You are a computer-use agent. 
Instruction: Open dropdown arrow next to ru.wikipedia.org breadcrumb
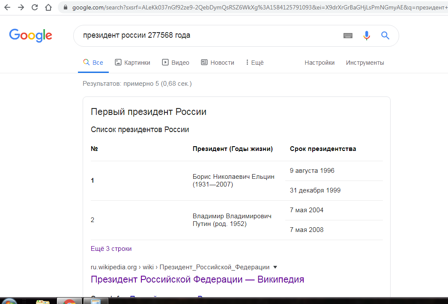pyautogui.click(x=275, y=267)
